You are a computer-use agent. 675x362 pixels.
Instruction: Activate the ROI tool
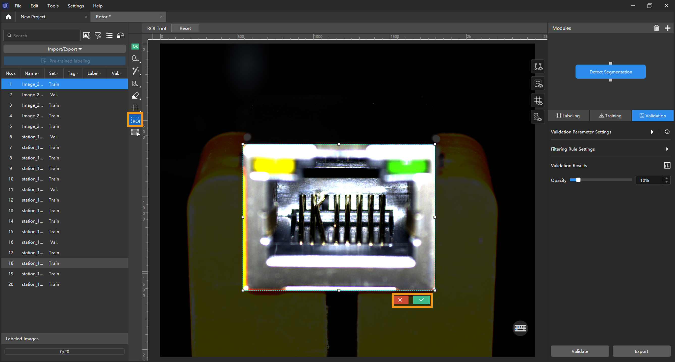135,120
